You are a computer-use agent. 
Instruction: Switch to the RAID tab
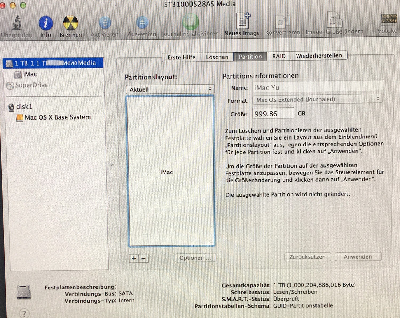point(279,56)
